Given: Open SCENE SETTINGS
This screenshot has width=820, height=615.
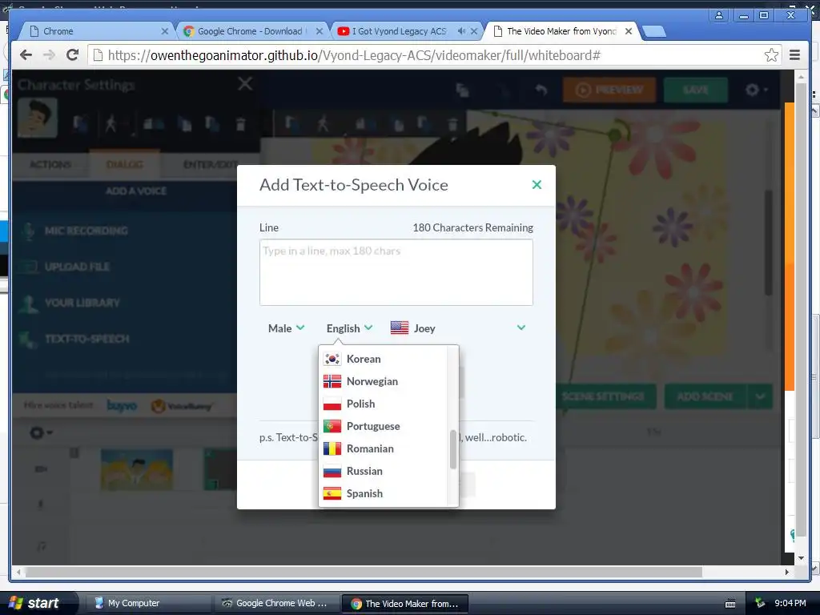Looking at the screenshot, I should 603,396.
